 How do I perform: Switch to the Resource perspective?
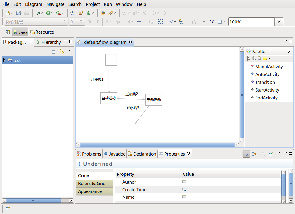42,32
